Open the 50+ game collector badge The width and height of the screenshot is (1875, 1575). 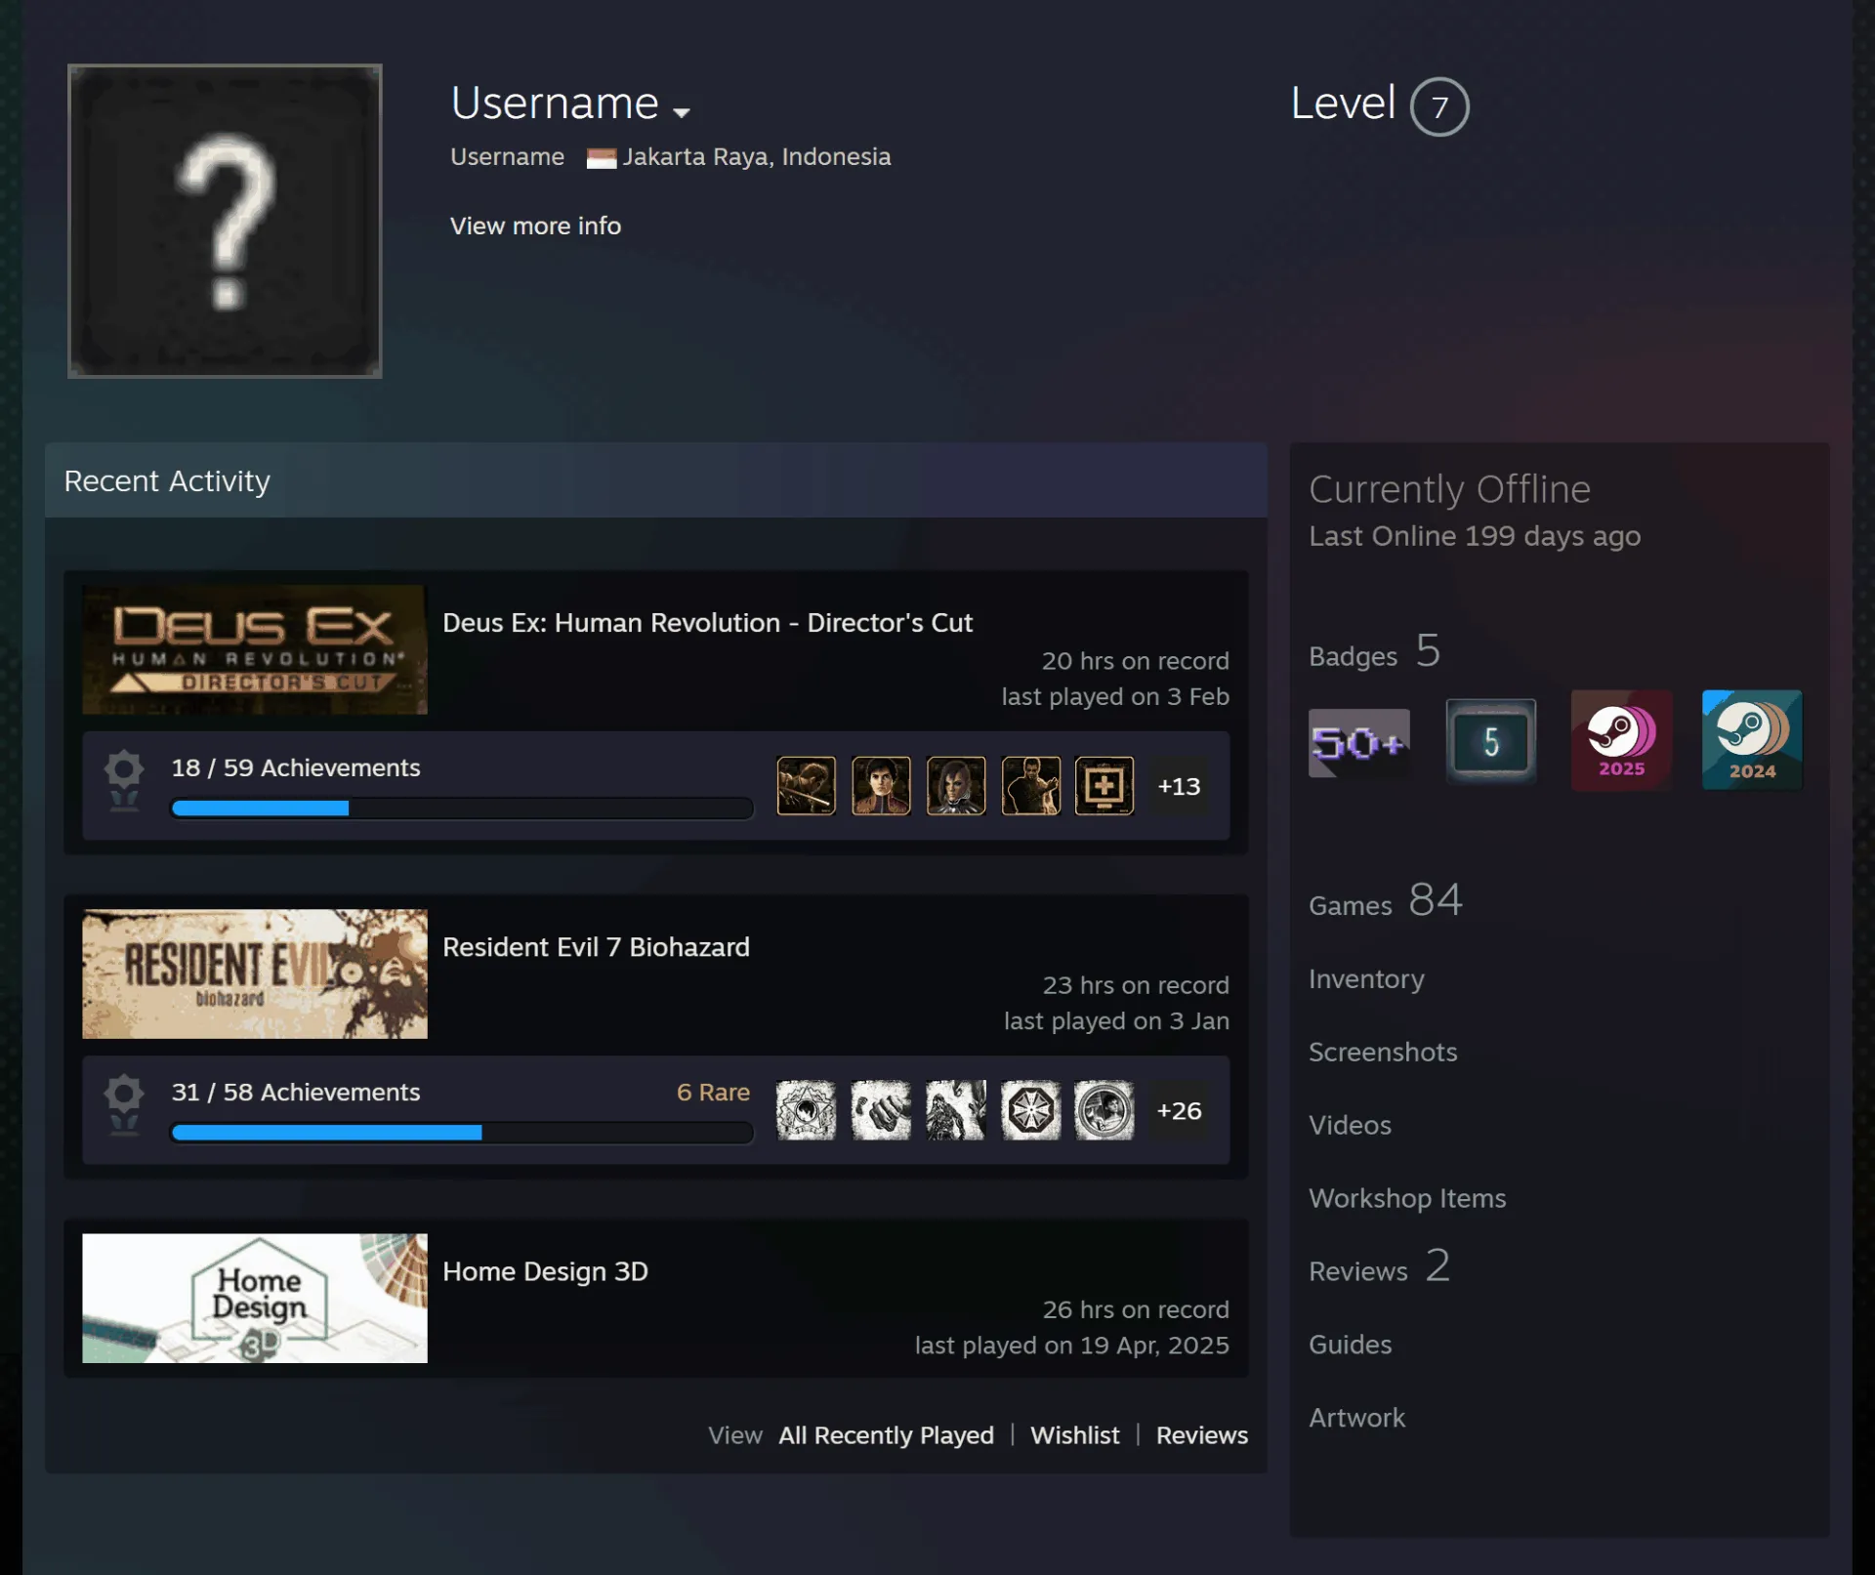tap(1358, 743)
